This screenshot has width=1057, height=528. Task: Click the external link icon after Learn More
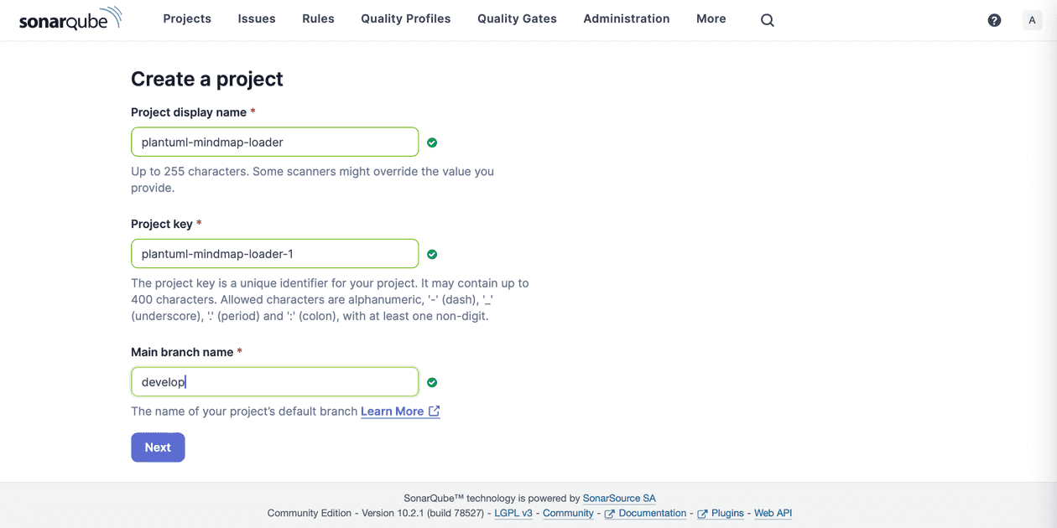434,412
